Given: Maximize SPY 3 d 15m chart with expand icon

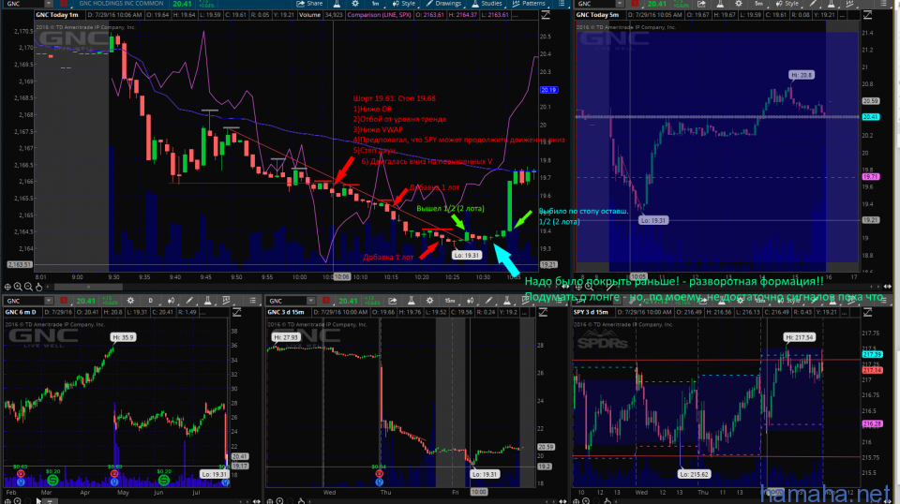Looking at the screenshot, I should click(x=867, y=313).
